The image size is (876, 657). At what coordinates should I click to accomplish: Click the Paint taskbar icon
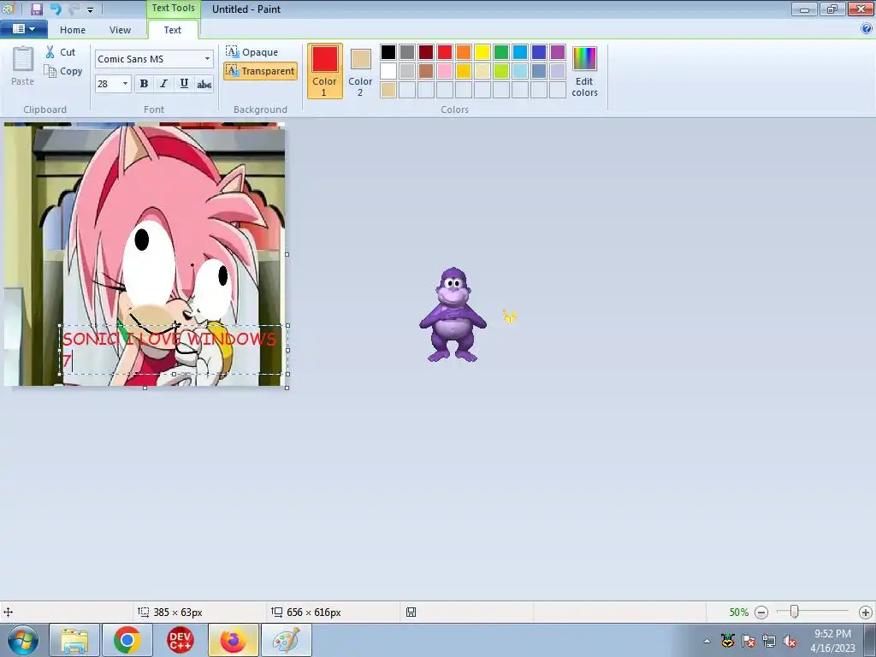click(x=286, y=640)
